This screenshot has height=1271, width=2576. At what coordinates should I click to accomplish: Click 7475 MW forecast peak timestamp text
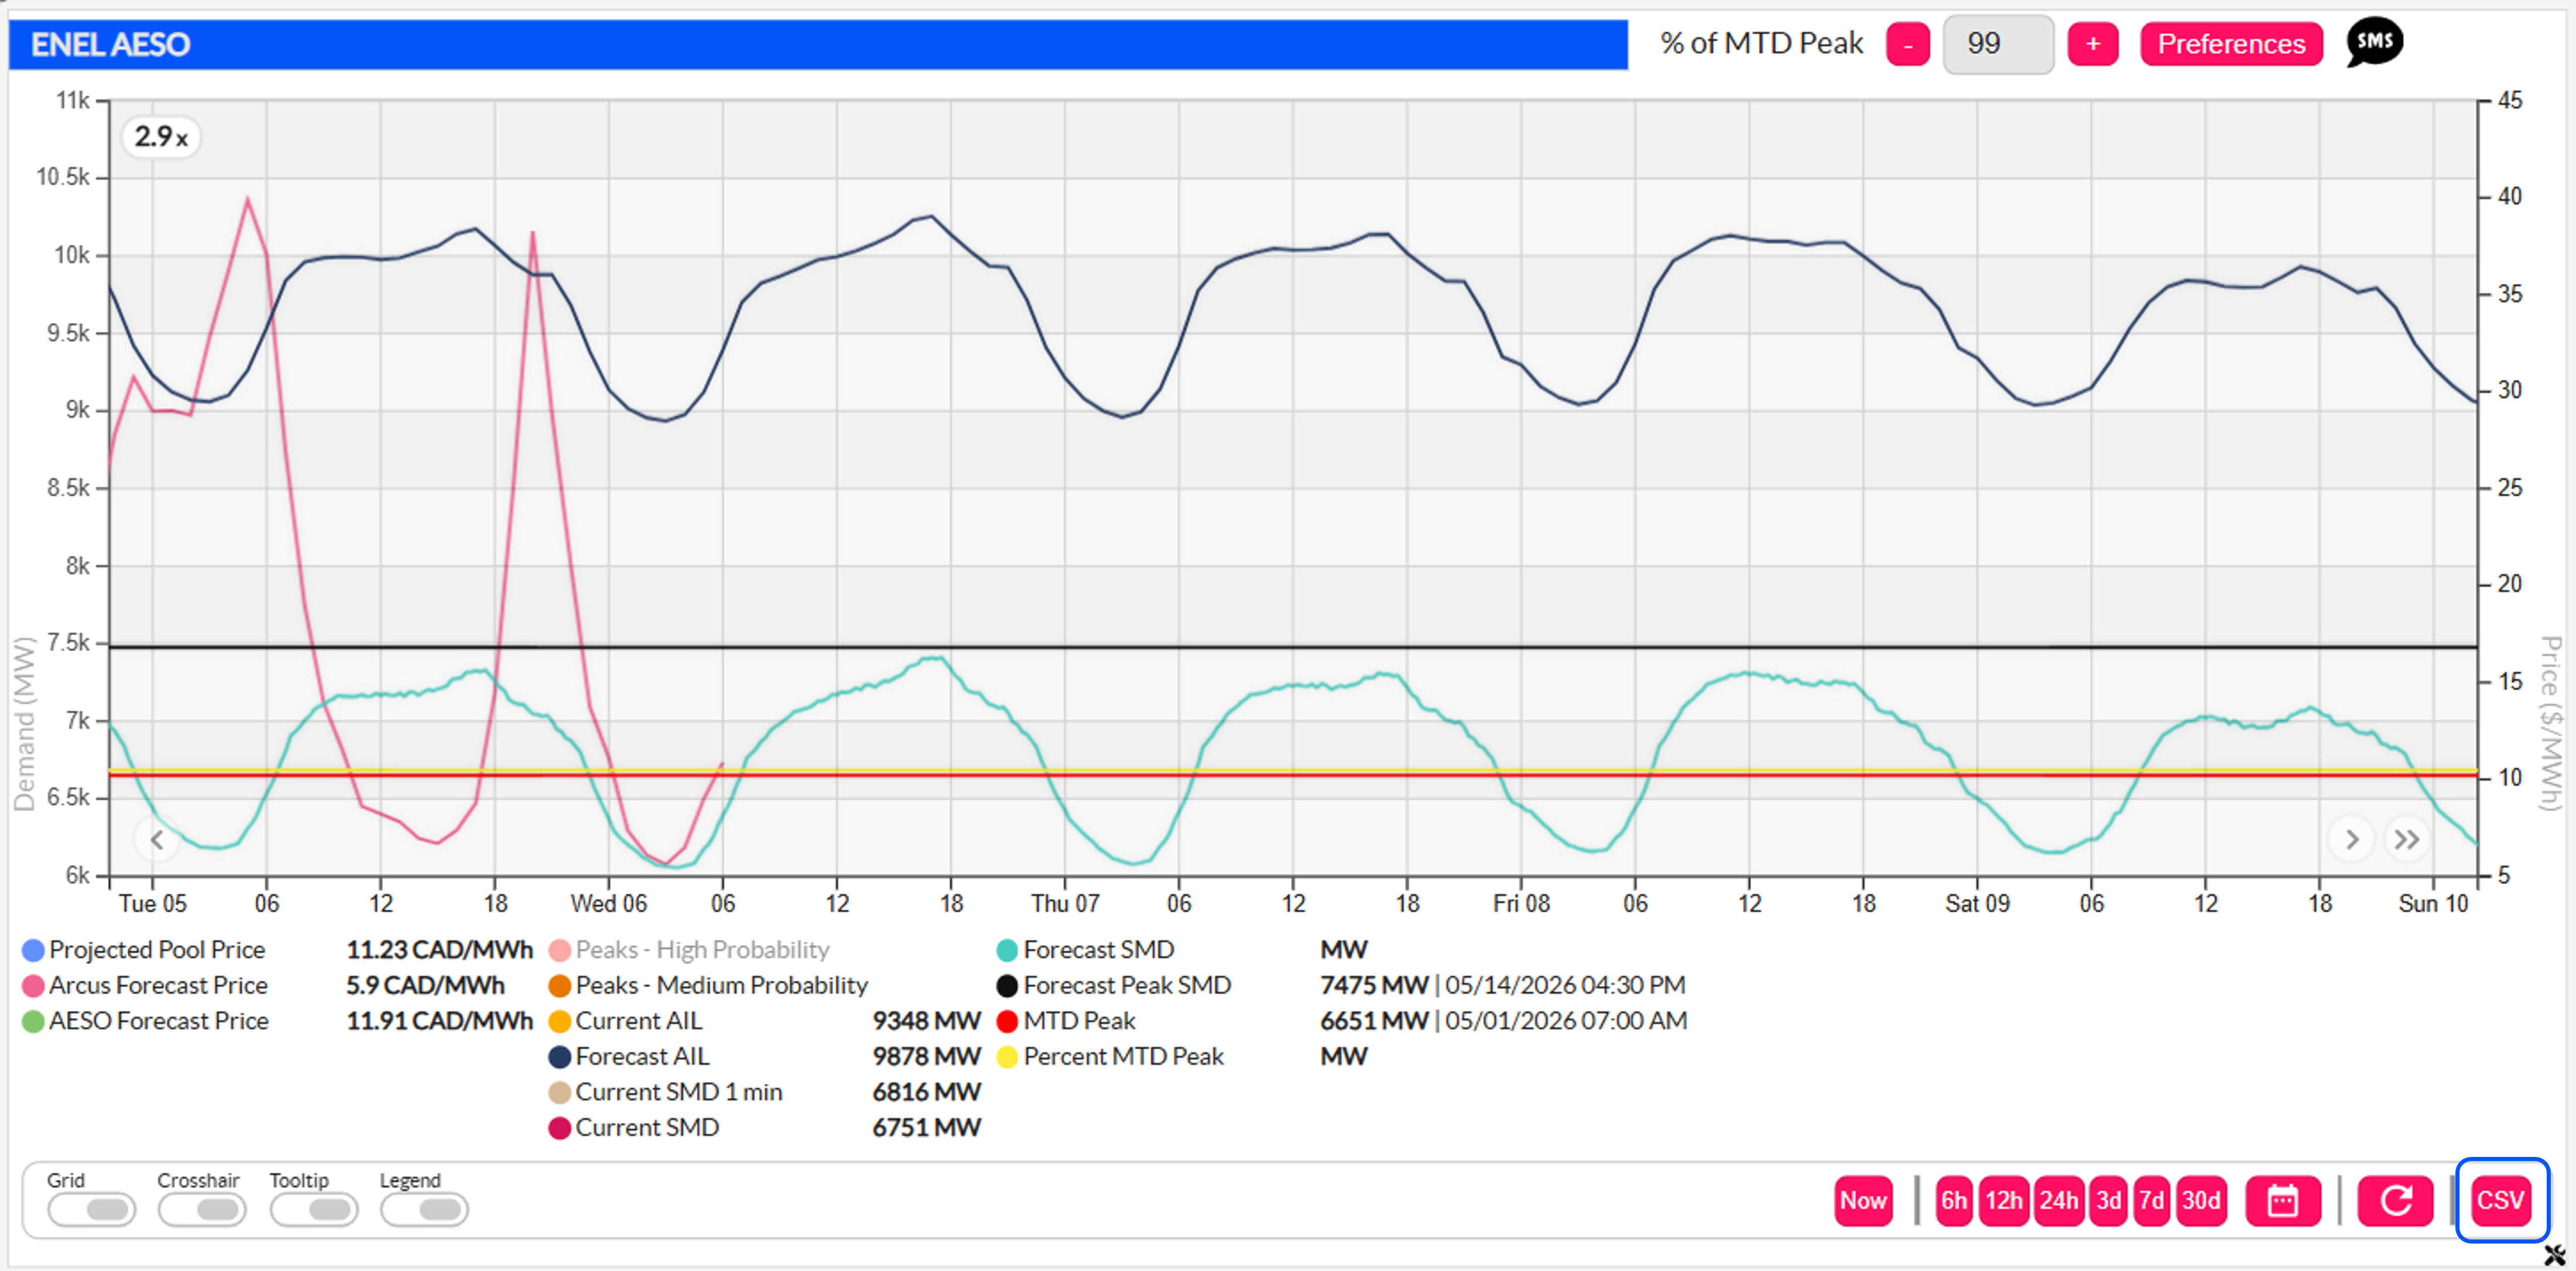[1502, 985]
